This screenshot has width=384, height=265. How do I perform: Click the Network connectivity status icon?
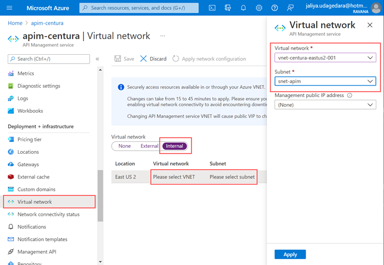pyautogui.click(x=11, y=214)
